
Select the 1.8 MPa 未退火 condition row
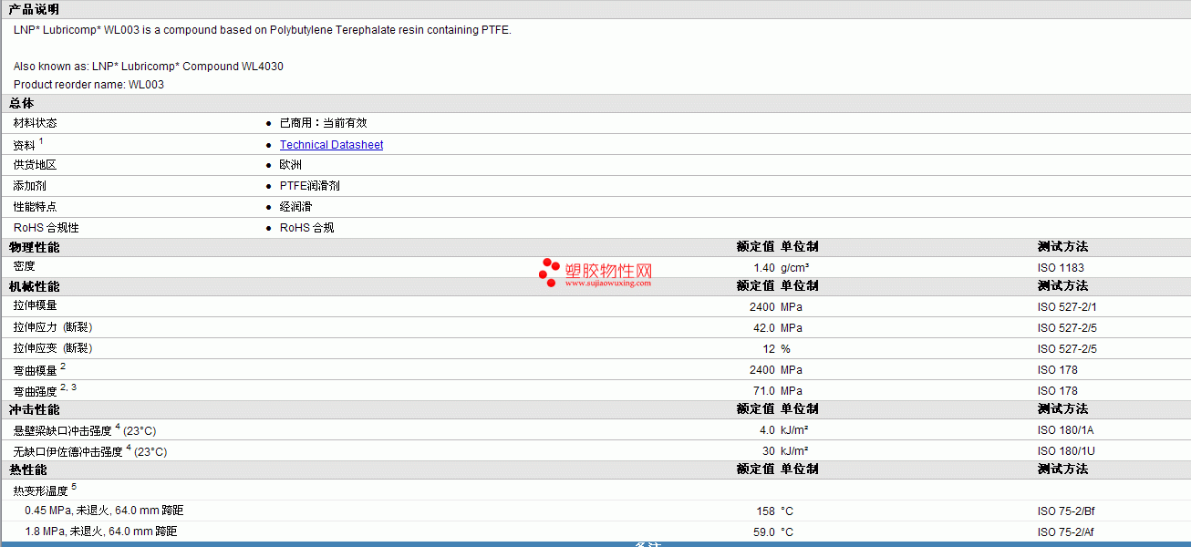[x=101, y=532]
